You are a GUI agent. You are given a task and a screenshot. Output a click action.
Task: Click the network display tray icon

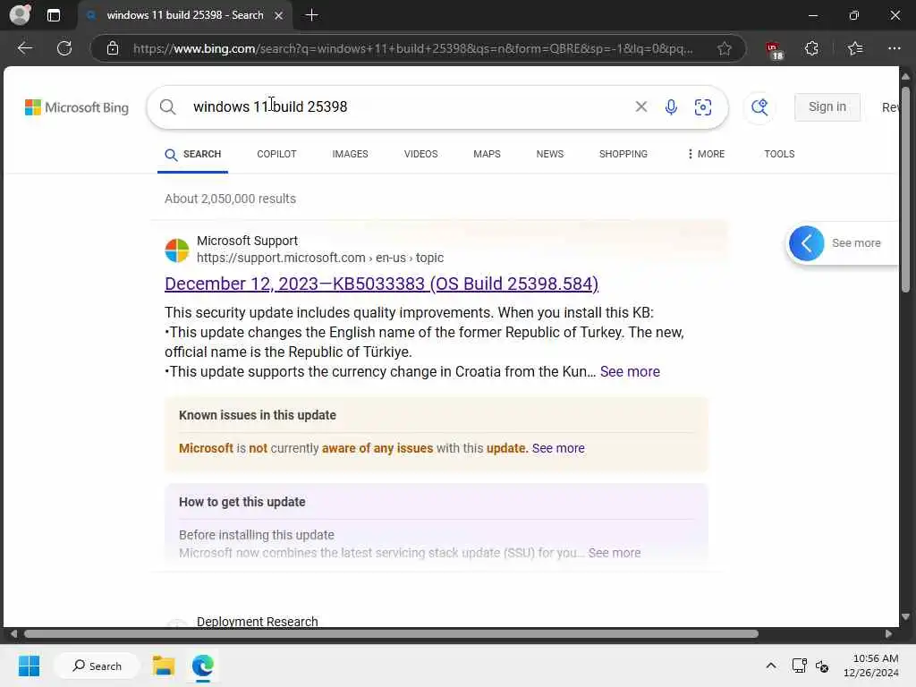(799, 666)
